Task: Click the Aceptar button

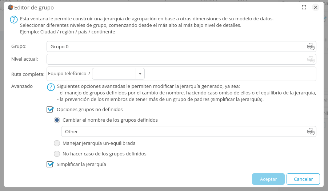Action: (x=268, y=179)
